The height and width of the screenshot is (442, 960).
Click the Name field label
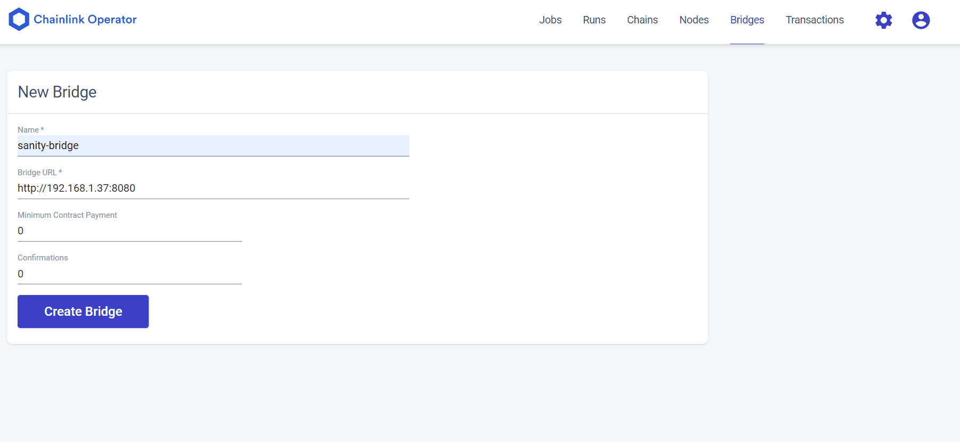click(x=29, y=130)
